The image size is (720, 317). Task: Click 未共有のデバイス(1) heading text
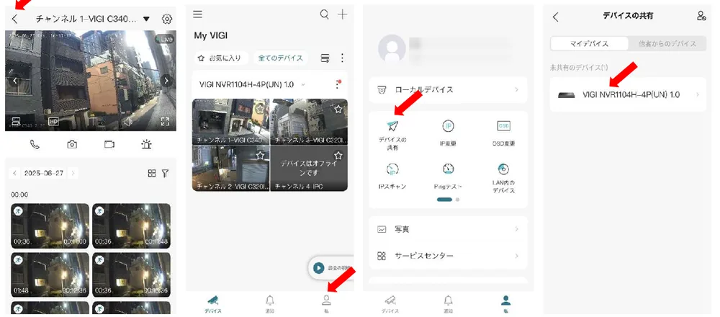579,68
